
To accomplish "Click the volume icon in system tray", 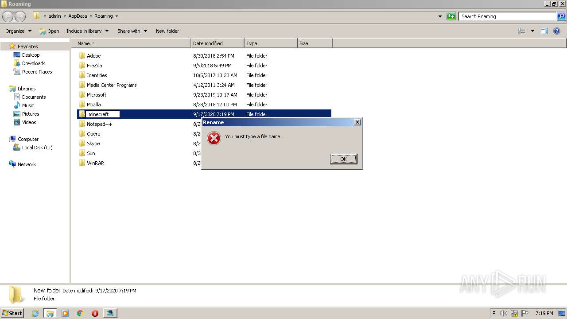I will 503,313.
